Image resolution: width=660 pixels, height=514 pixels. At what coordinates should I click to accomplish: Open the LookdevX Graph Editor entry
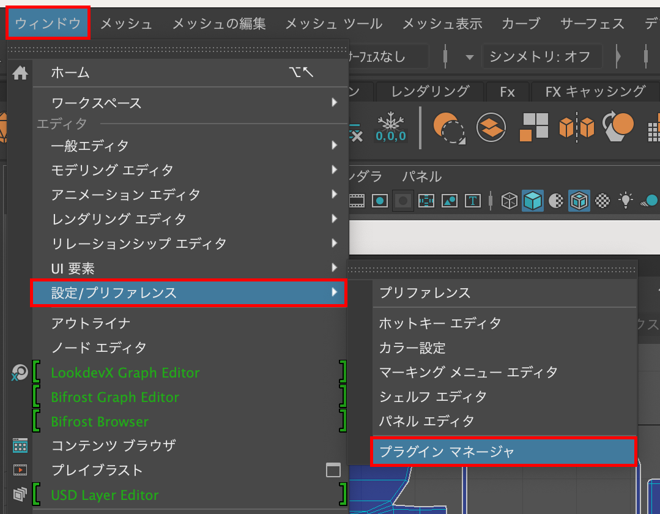pos(125,373)
